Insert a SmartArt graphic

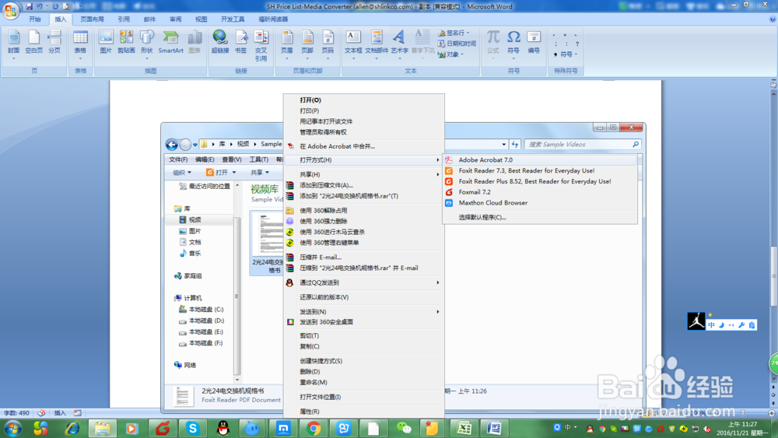pos(170,43)
